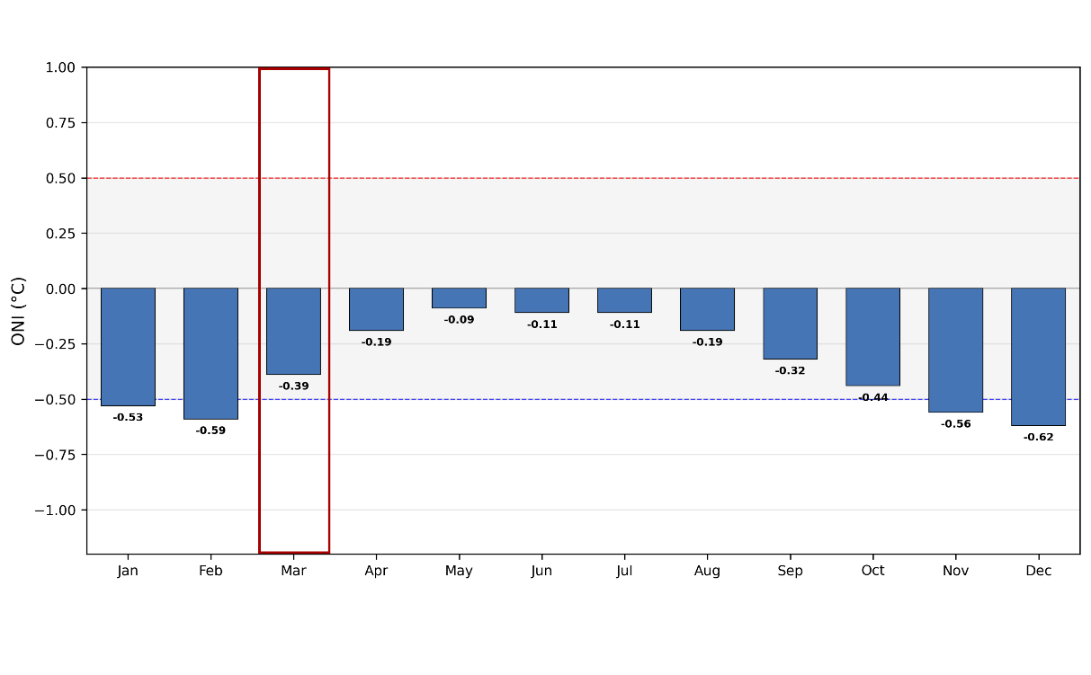Select the September bar

coord(790,324)
